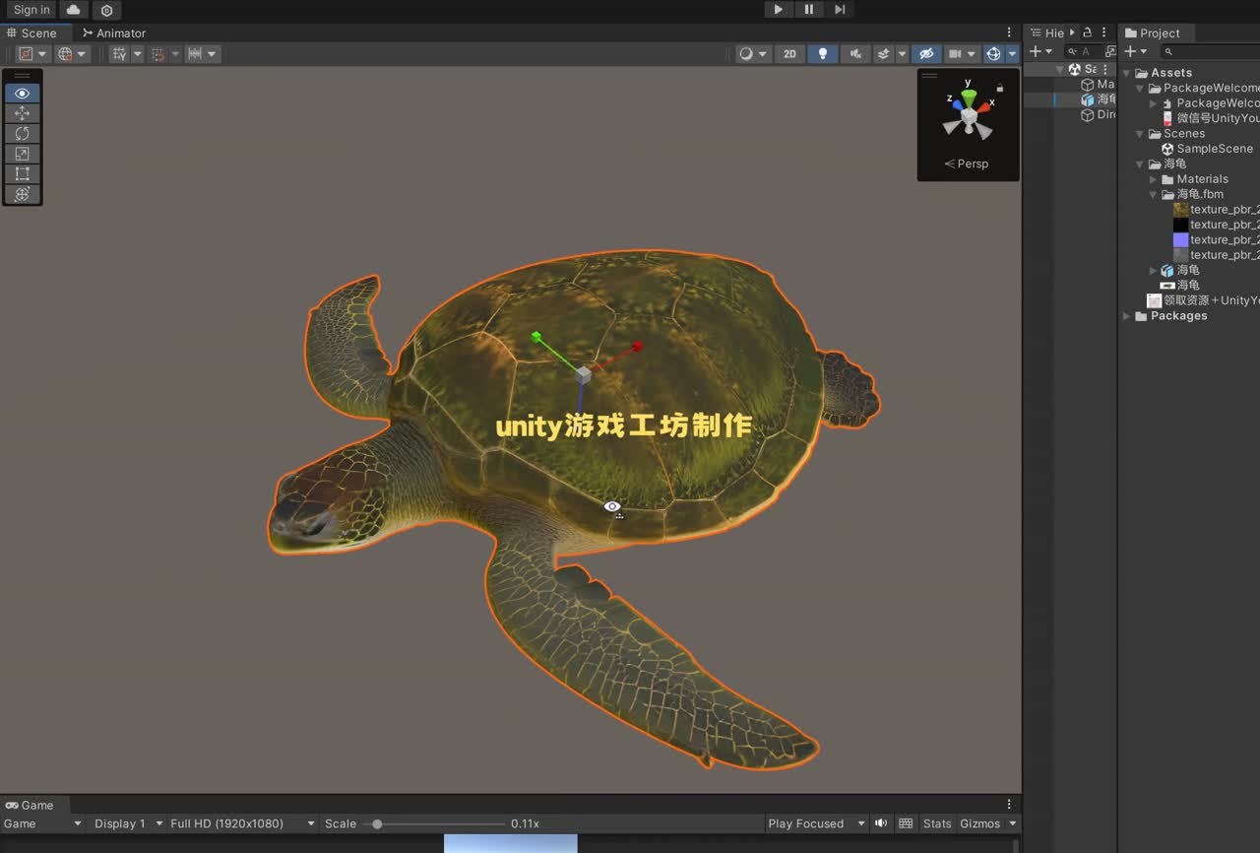Viewport: 1260px width, 853px height.
Task: Select the Move tool
Action: [x=22, y=113]
